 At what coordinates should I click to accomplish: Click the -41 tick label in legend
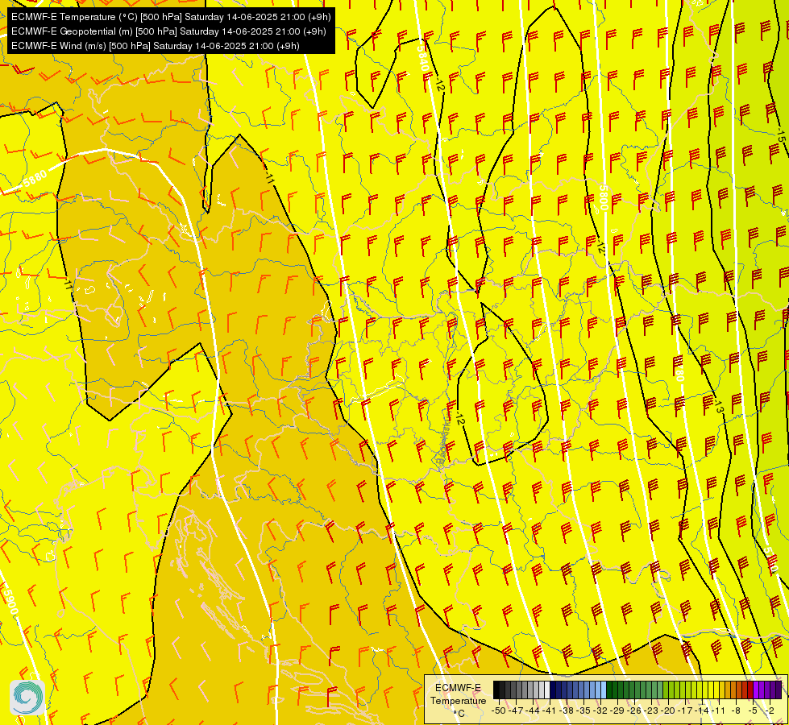pyautogui.click(x=550, y=710)
